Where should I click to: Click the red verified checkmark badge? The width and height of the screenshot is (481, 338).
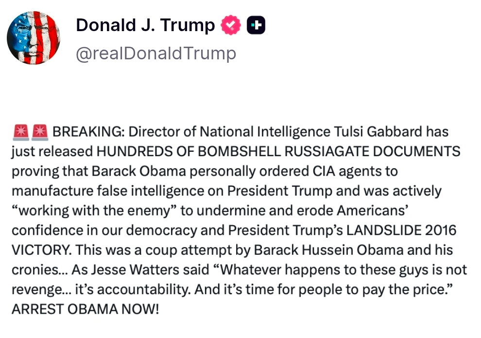(230, 25)
